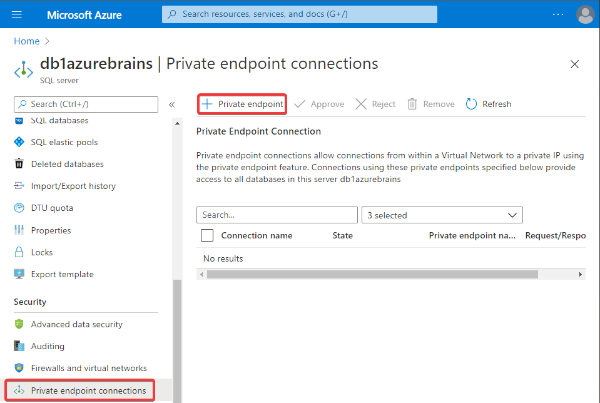Screen dimensions: 600x403
Task: Select Auditing label in sidebar
Action: click(x=48, y=346)
